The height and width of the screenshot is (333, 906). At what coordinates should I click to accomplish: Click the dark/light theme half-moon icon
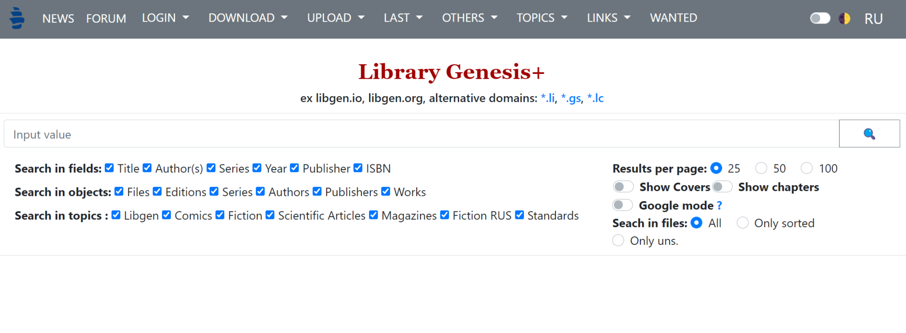point(844,18)
